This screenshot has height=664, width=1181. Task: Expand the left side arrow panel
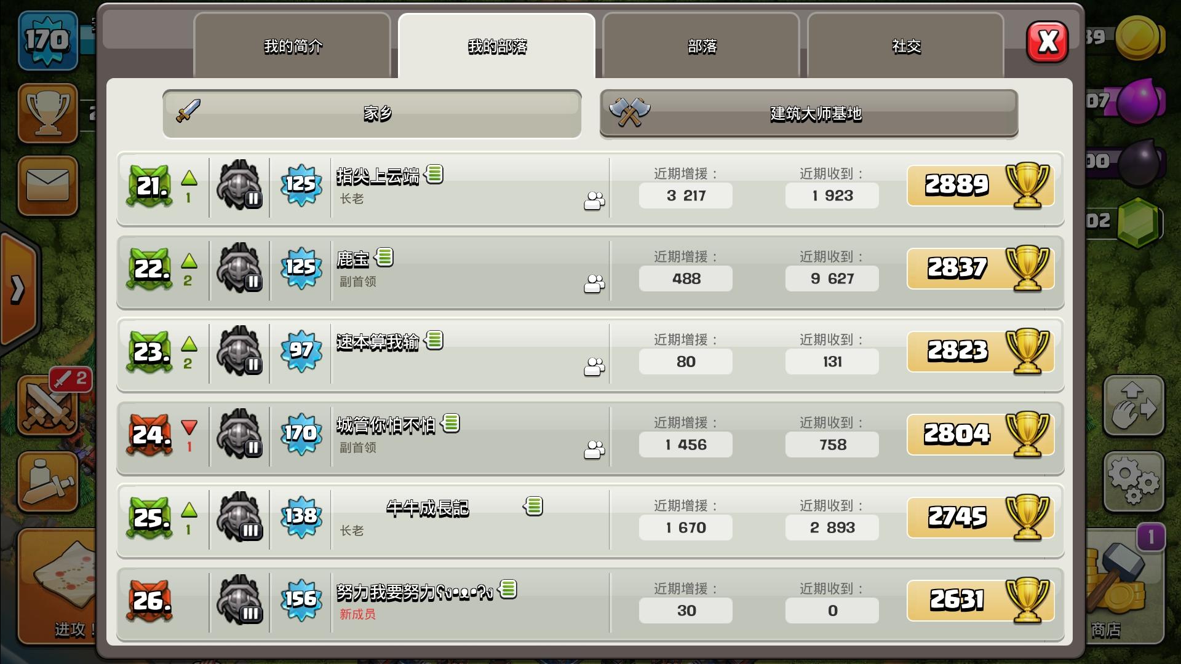[x=18, y=289]
